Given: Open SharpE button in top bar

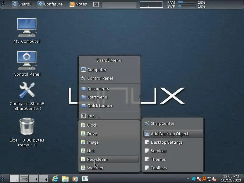Looking at the screenshot, I should (22, 4).
